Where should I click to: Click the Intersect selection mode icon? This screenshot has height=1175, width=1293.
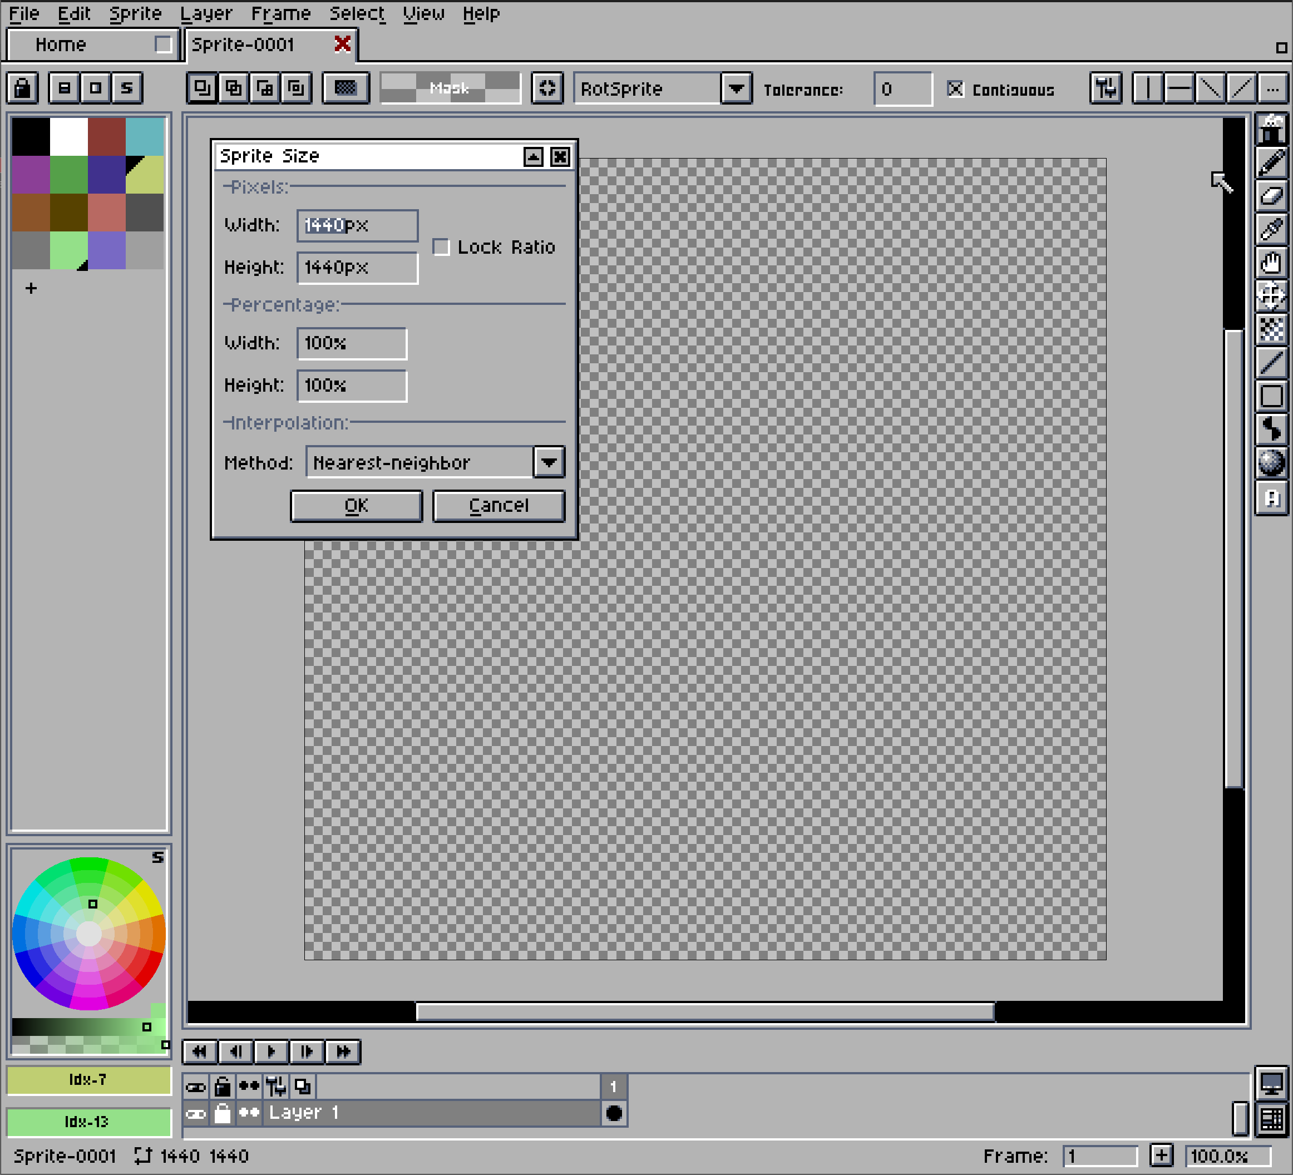(297, 88)
